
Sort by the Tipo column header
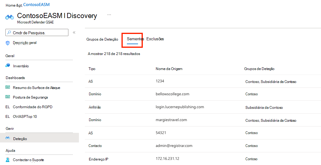92,69
